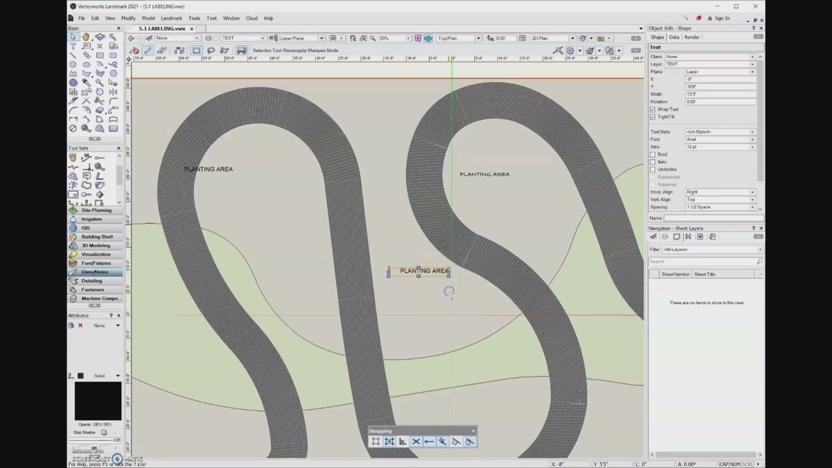Select the Mirror tool in Basic palette
The image size is (832, 468).
pyautogui.click(x=114, y=92)
